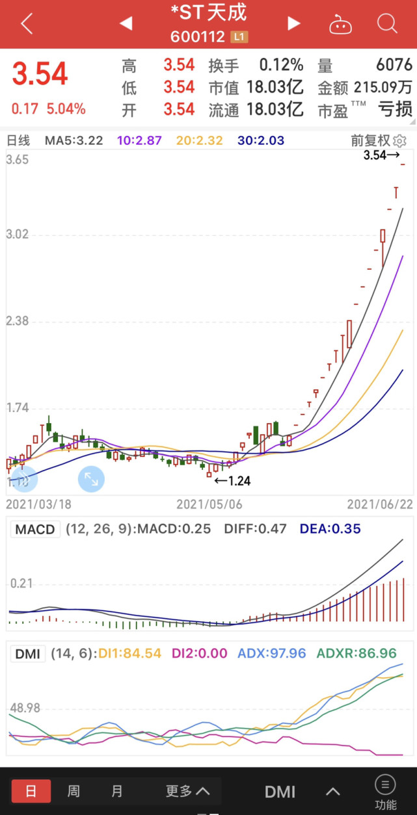Tap the ADX:97.96 value
The width and height of the screenshot is (417, 815).
tap(272, 653)
